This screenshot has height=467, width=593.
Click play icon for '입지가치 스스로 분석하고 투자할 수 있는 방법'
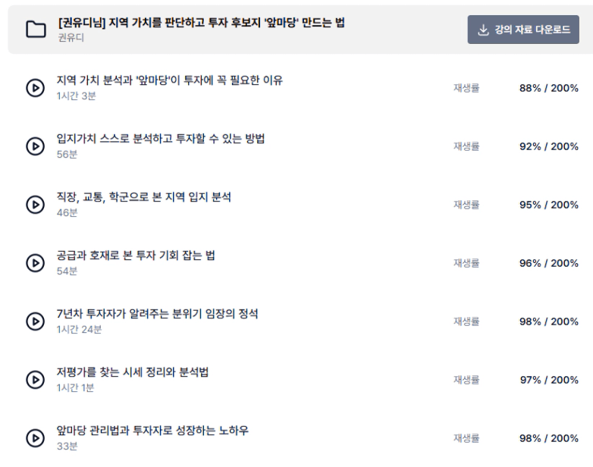point(35,146)
